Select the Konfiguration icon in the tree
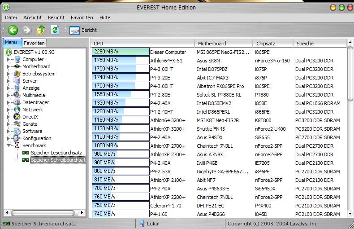This screenshot has height=229, width=354. (17, 138)
